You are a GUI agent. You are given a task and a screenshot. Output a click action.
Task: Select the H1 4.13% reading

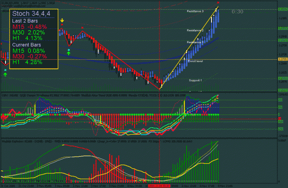click(x=27, y=38)
